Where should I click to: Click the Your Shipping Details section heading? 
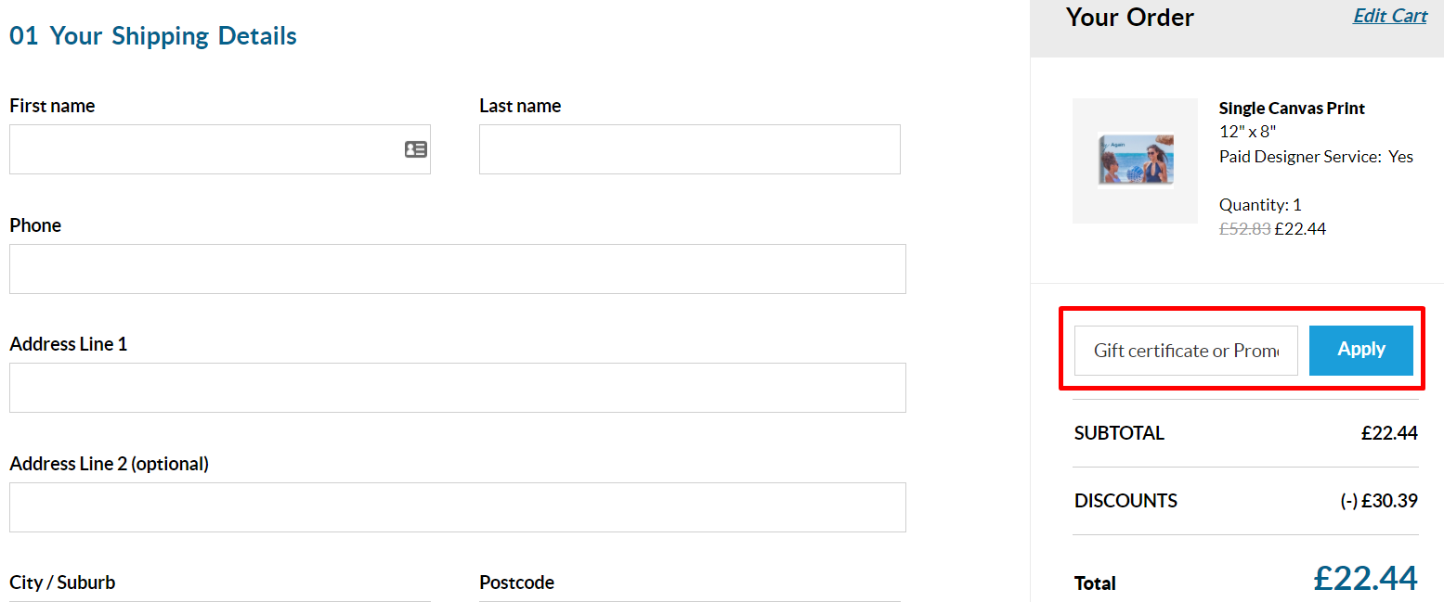tap(153, 36)
